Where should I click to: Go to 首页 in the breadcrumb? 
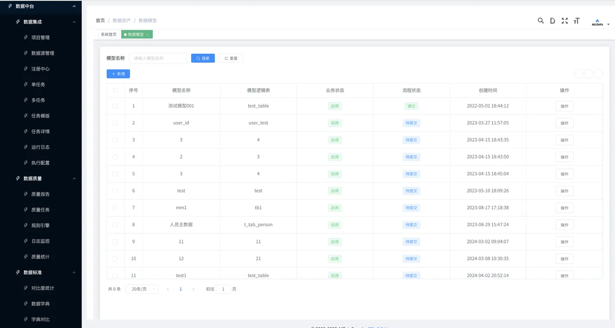pos(100,21)
